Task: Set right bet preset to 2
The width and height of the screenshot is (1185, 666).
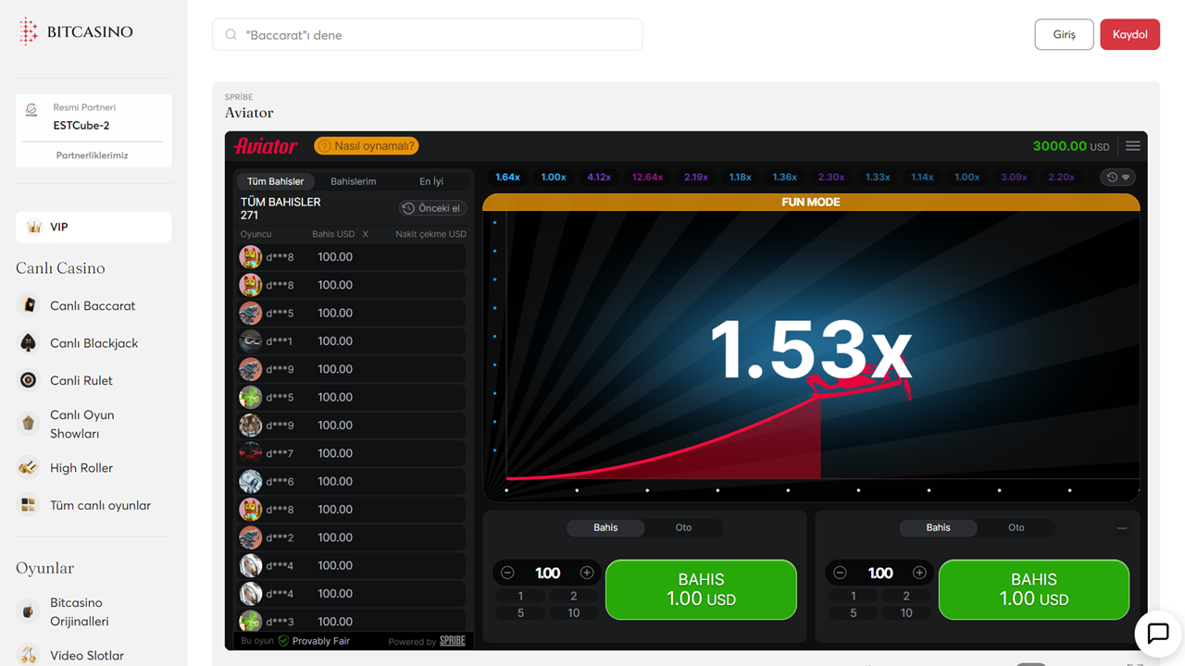Action: point(906,597)
